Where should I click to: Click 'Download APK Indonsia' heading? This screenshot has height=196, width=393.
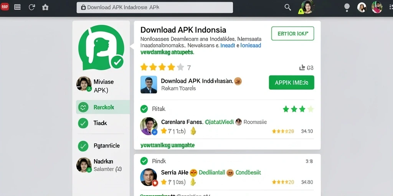coord(183,30)
